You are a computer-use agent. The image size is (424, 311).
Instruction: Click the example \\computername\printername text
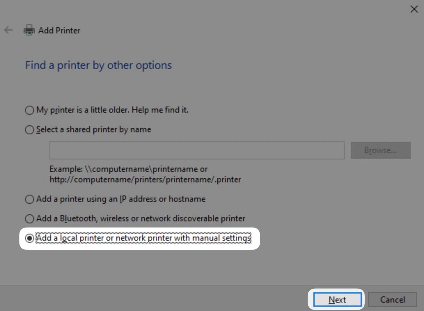pos(128,169)
